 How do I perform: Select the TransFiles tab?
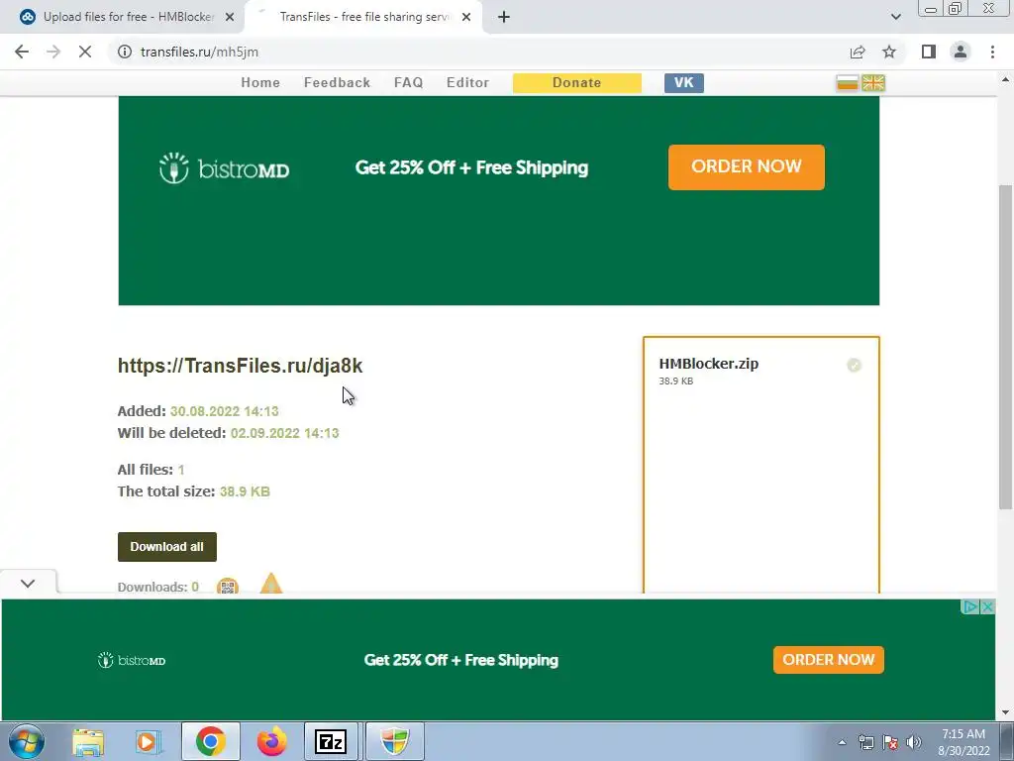[x=364, y=17]
